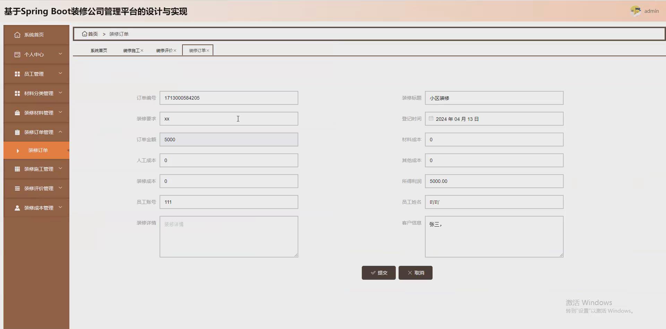Click the 装修订单 breadcrumb text

(119, 34)
